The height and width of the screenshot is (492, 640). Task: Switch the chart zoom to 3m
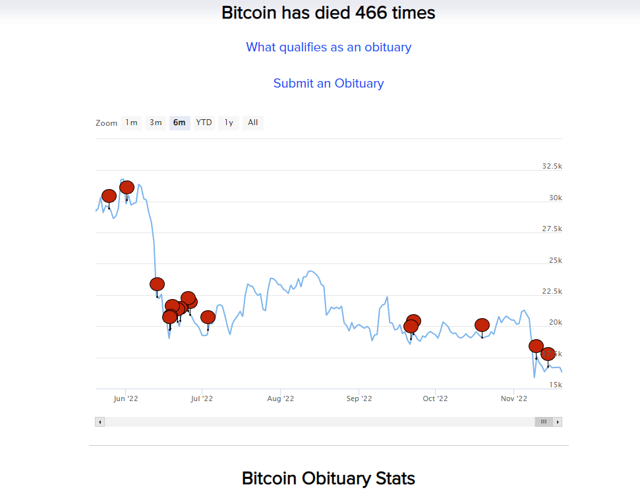tap(156, 123)
